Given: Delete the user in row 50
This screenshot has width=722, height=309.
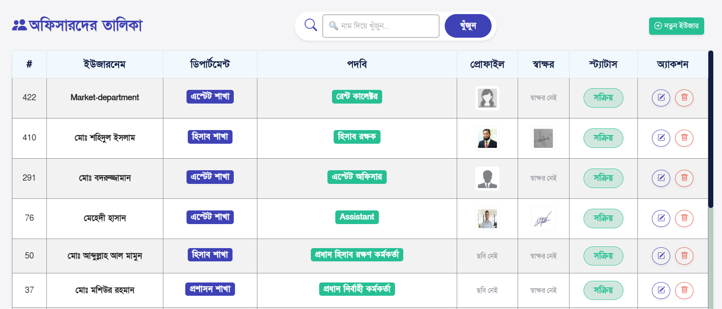Looking at the screenshot, I should click(x=684, y=256).
